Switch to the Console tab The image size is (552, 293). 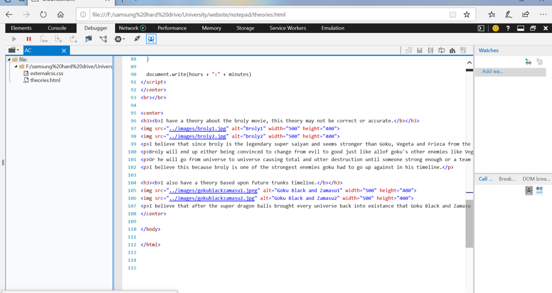(57, 28)
